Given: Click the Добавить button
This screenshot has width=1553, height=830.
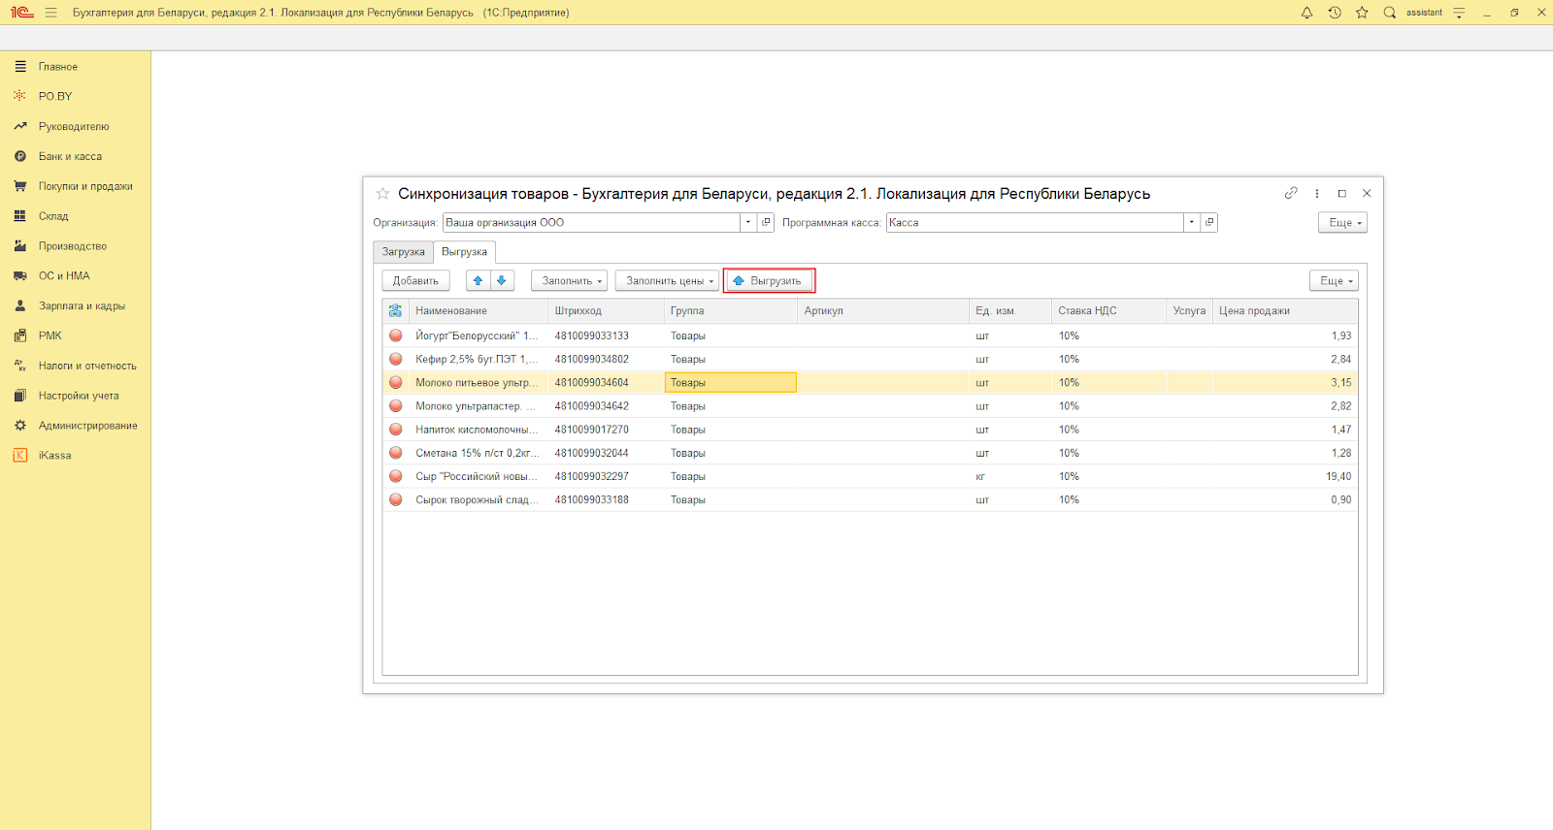Looking at the screenshot, I should [x=415, y=280].
